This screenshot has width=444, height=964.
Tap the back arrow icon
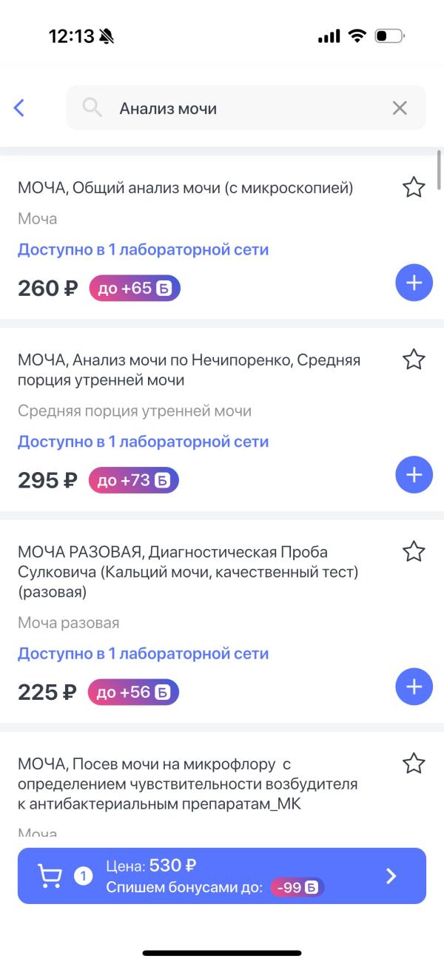pyautogui.click(x=19, y=108)
